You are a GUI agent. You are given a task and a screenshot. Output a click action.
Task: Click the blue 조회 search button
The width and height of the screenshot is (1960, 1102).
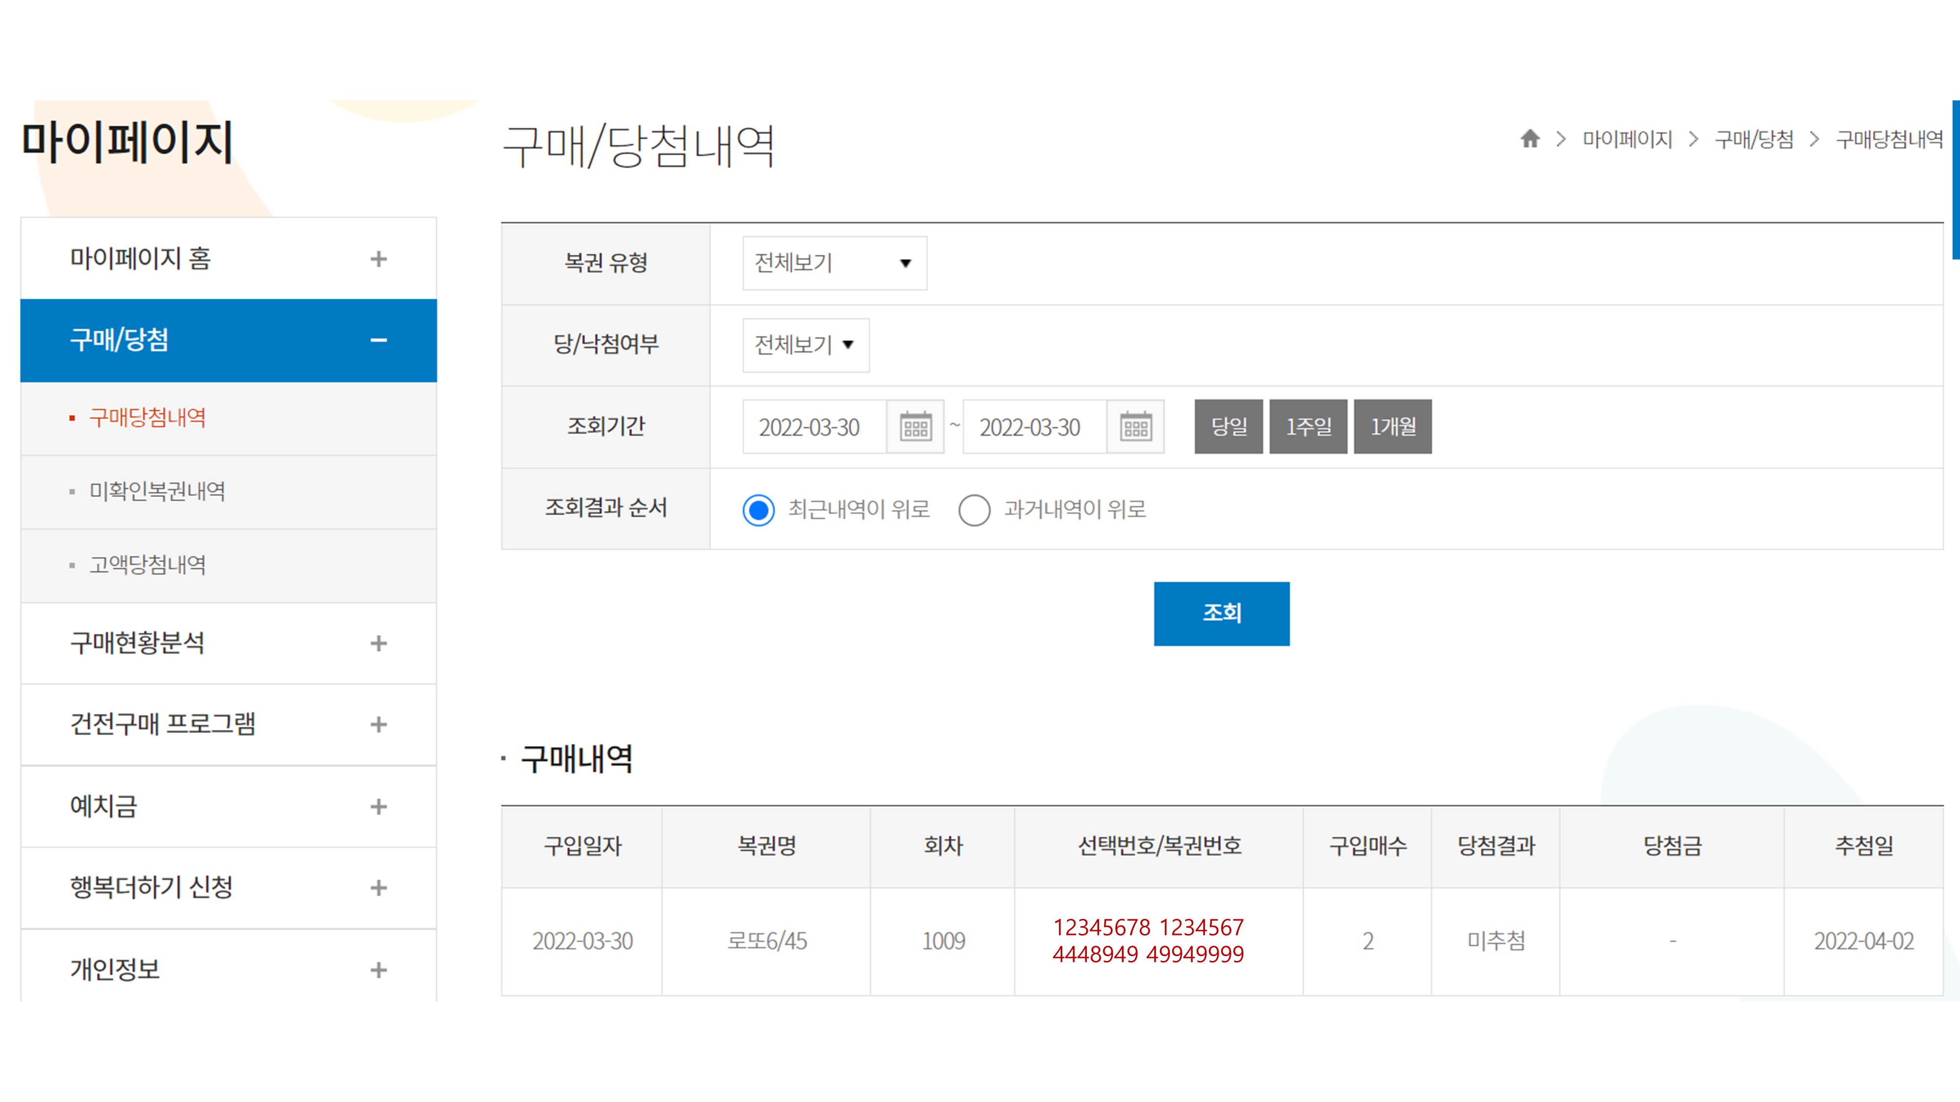coord(1221,613)
